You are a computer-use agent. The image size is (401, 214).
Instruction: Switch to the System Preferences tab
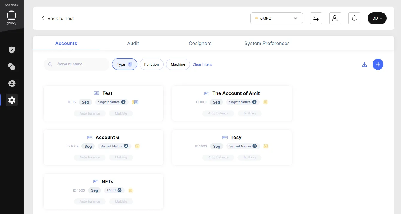pos(267,43)
